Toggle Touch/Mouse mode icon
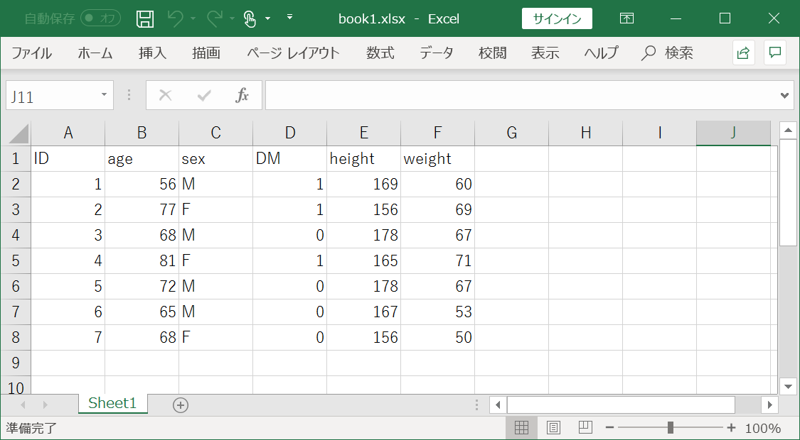This screenshot has height=440, width=800. (250, 18)
